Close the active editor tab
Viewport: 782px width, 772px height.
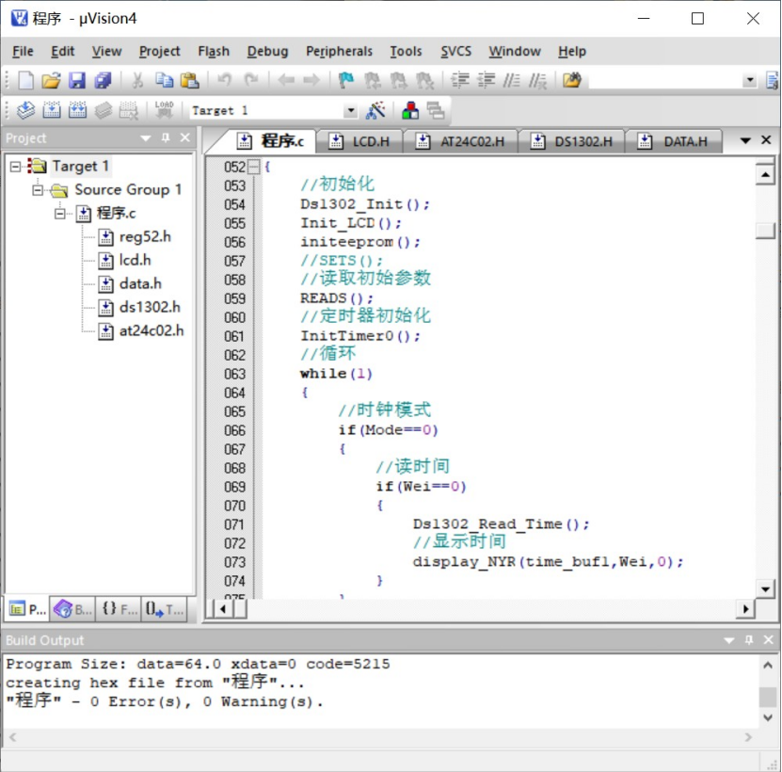pos(767,140)
